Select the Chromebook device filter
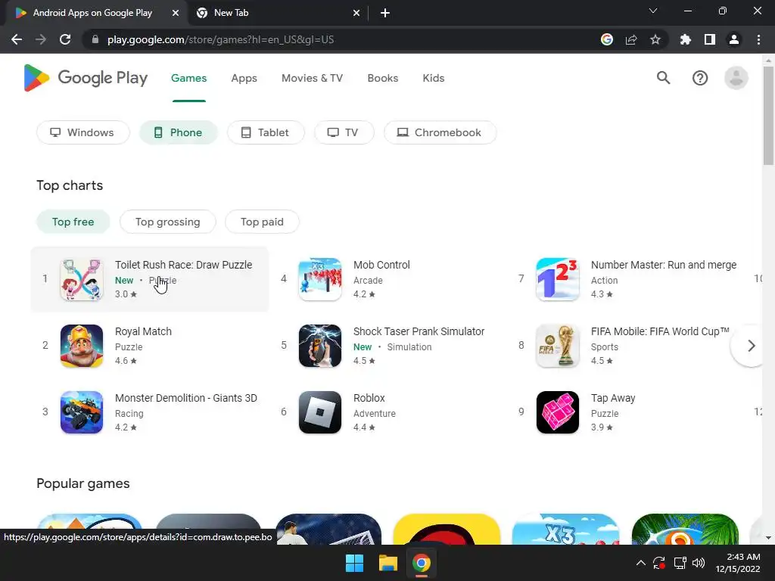Image resolution: width=775 pixels, height=581 pixels. (440, 132)
